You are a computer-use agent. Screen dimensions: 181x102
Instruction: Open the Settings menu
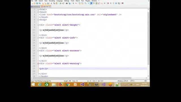pyautogui.click(x=67, y=1)
